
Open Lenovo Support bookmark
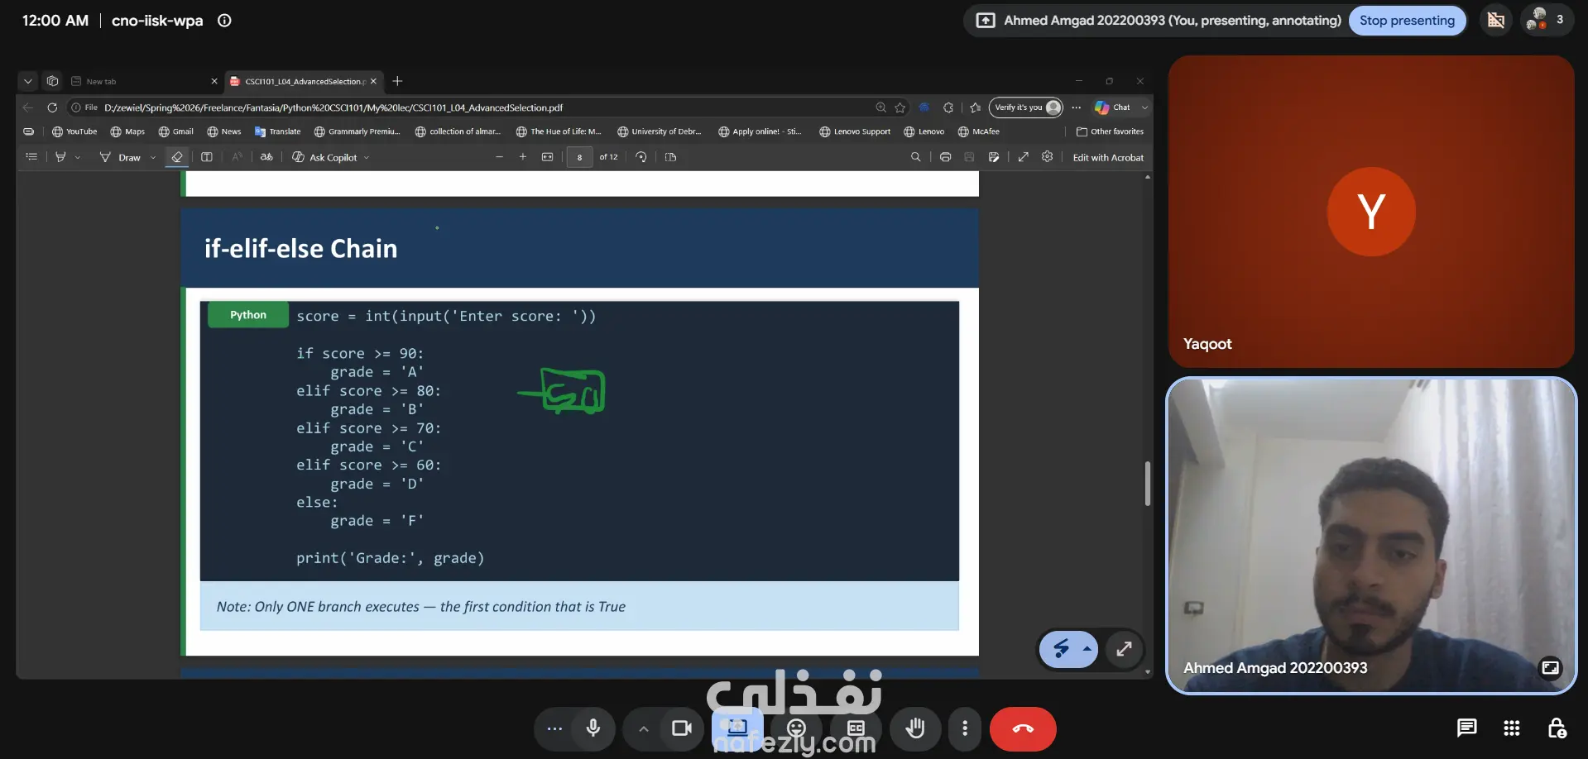pyautogui.click(x=855, y=131)
